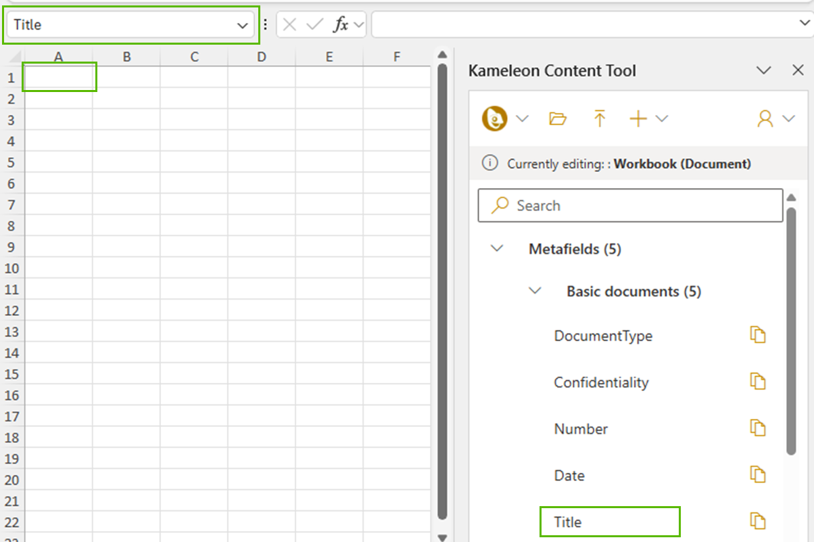This screenshot has width=814, height=542.
Task: Click copy icon beside Date field
Action: [x=758, y=476]
